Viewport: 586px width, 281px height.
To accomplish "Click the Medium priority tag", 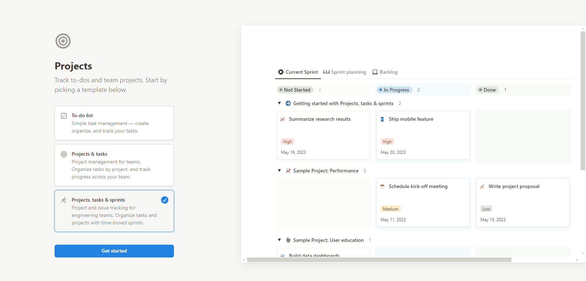I will [391, 209].
